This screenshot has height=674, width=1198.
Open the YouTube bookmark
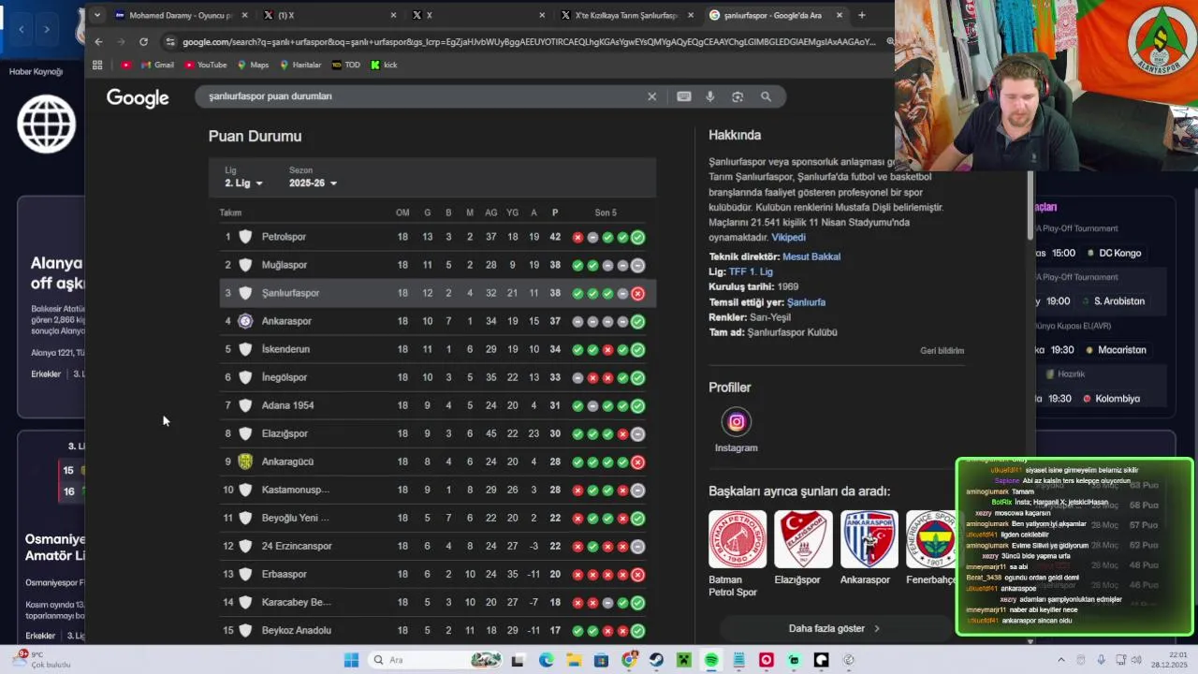coord(206,66)
